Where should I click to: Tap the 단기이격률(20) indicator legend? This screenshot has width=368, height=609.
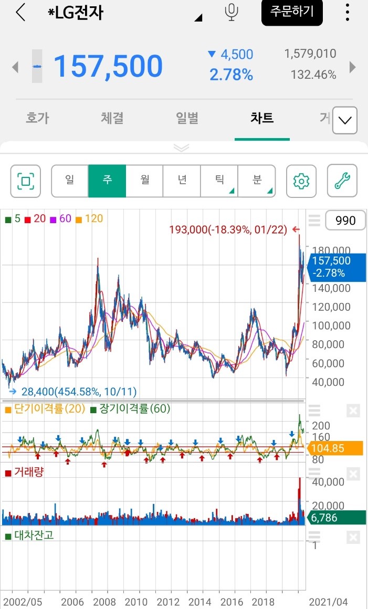point(45,409)
